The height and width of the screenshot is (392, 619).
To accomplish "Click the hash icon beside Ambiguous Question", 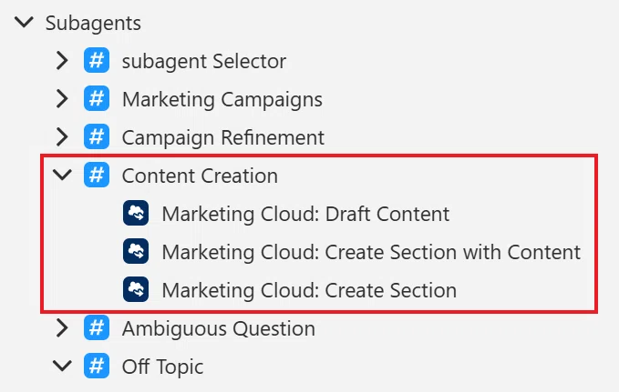I will point(97,328).
